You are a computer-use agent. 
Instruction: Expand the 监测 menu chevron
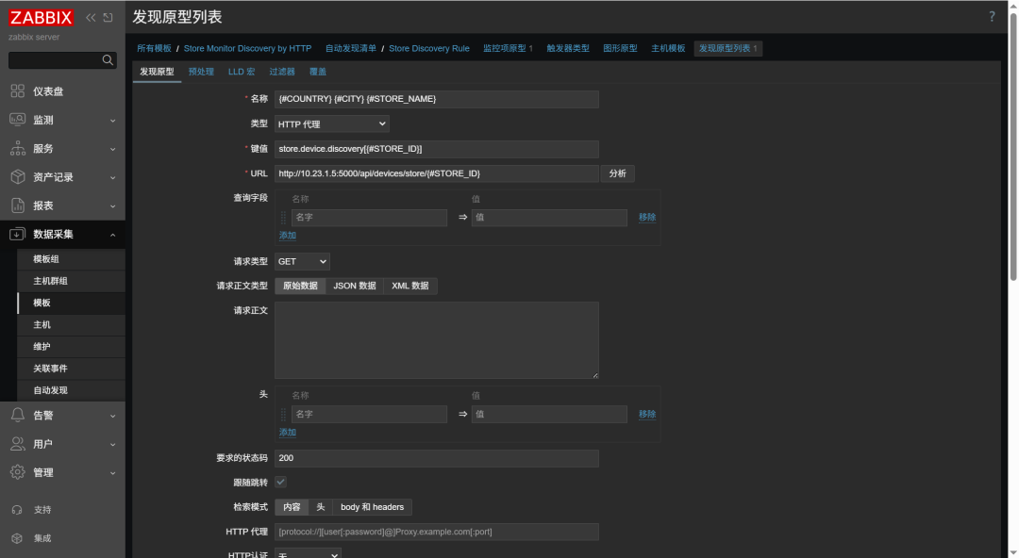[113, 120]
